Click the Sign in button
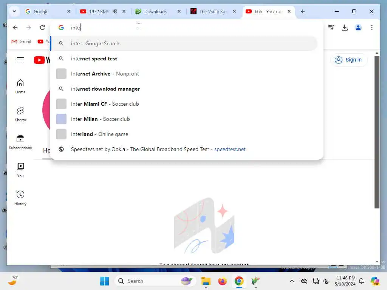This screenshot has height=290, width=387. pos(348,60)
